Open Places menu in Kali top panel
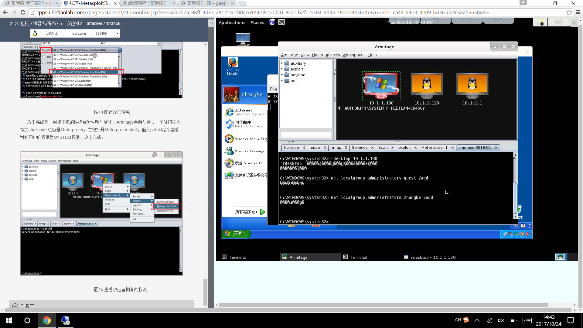Image resolution: width=583 pixels, height=328 pixels. point(257,22)
